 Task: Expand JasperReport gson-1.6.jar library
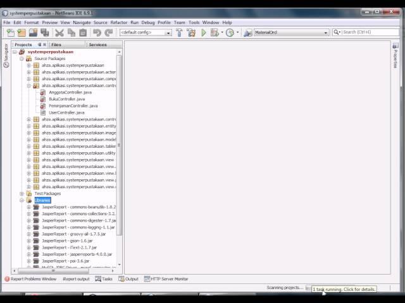(29, 241)
